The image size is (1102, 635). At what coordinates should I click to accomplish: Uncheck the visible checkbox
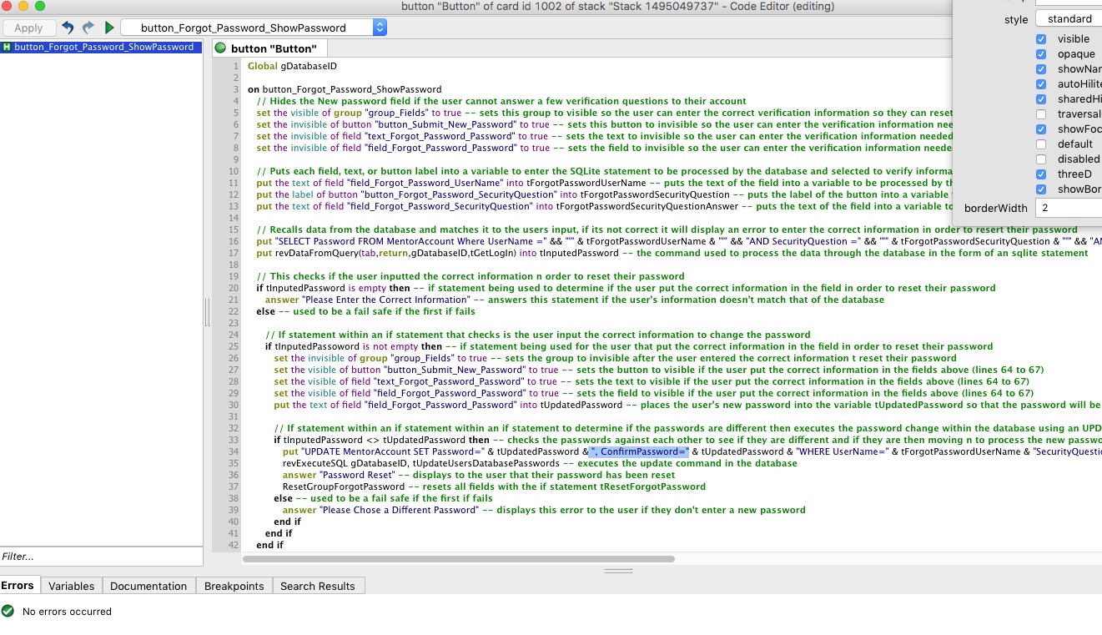point(1041,39)
